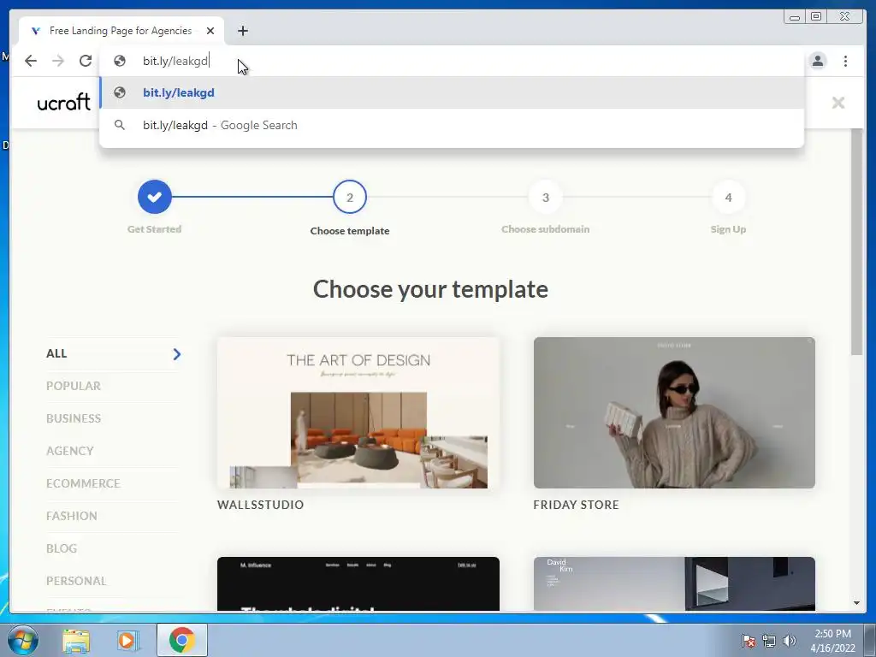Select the bit.ly/leakgd URL suggestion
Viewport: 876px width, 657px height.
point(452,92)
